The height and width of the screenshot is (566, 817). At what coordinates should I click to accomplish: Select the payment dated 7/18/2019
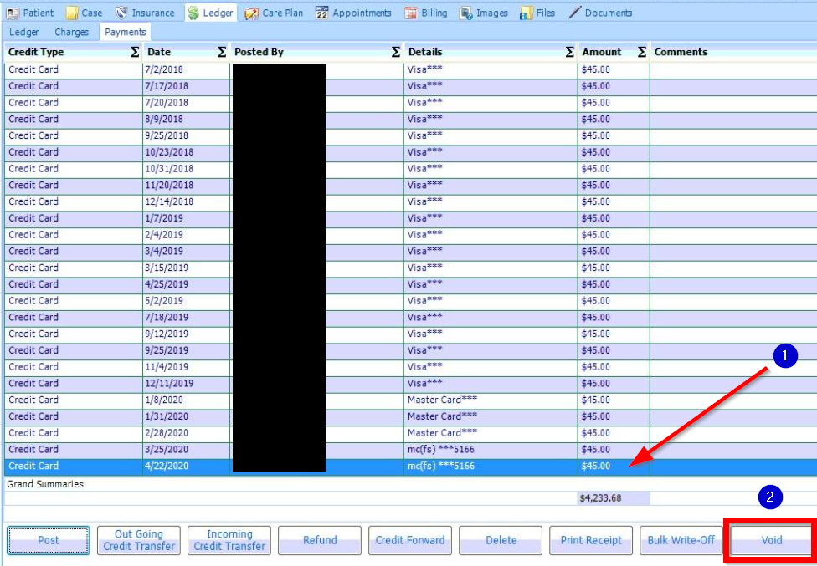(x=410, y=318)
